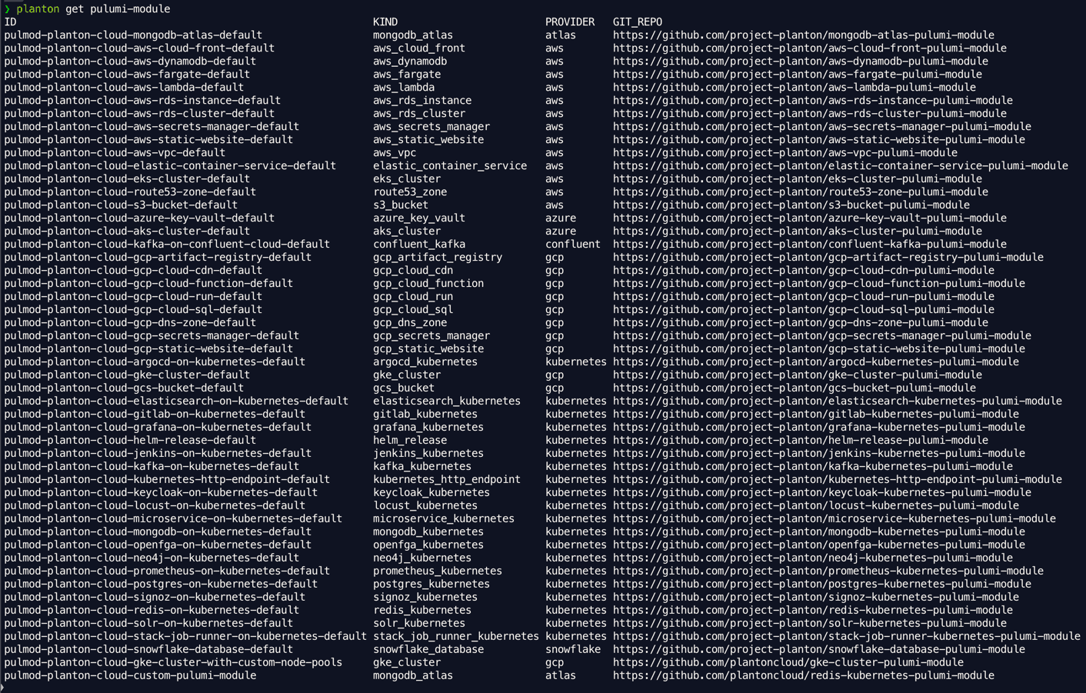Click the ID column header
This screenshot has height=693, width=1086.
click(10, 22)
